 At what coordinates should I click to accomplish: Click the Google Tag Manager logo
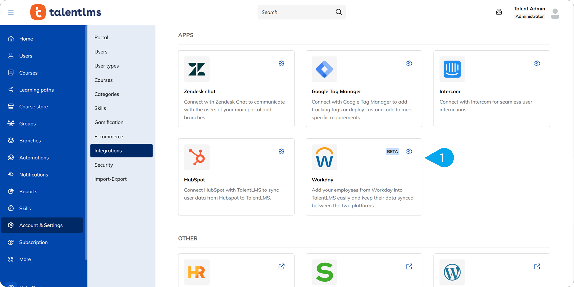pyautogui.click(x=324, y=69)
